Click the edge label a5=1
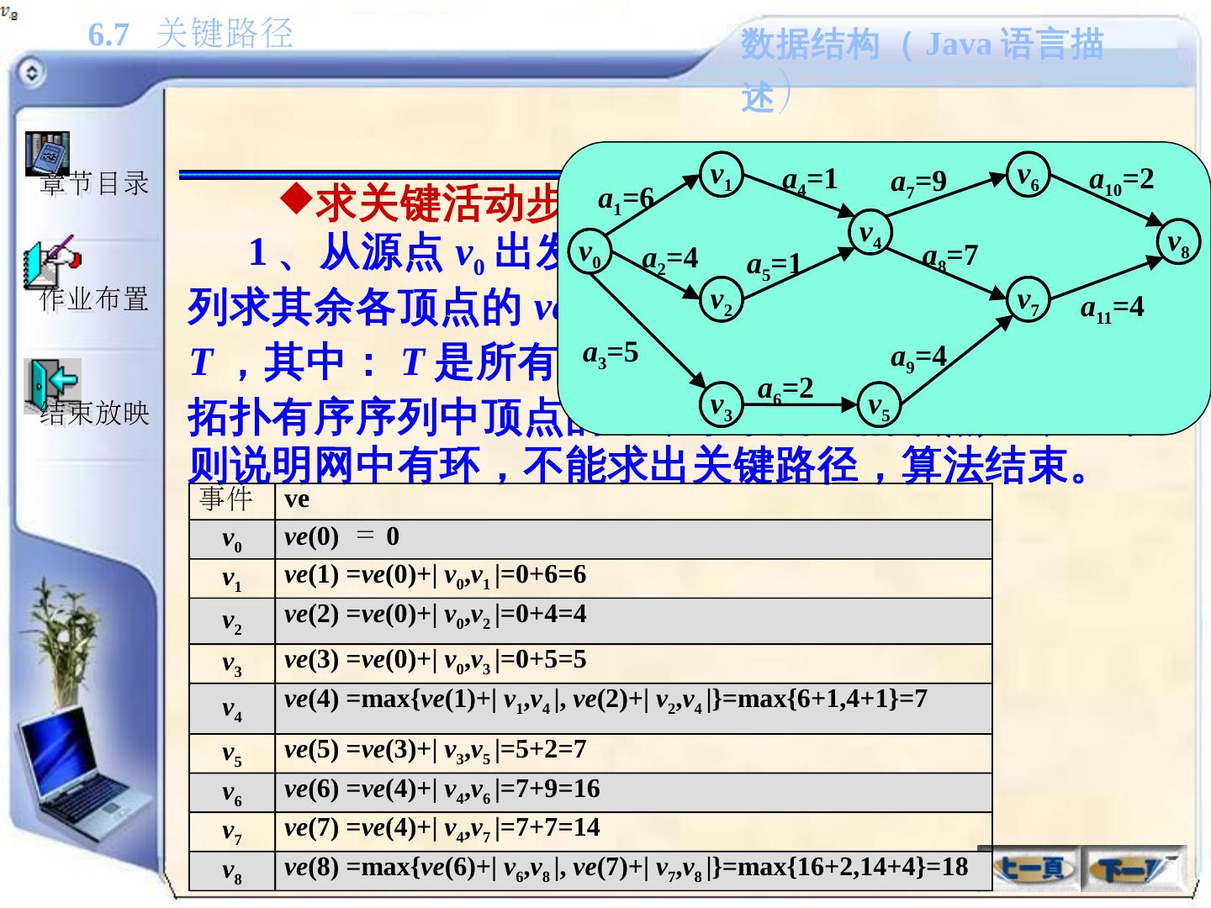The image size is (1211, 908). 774,266
